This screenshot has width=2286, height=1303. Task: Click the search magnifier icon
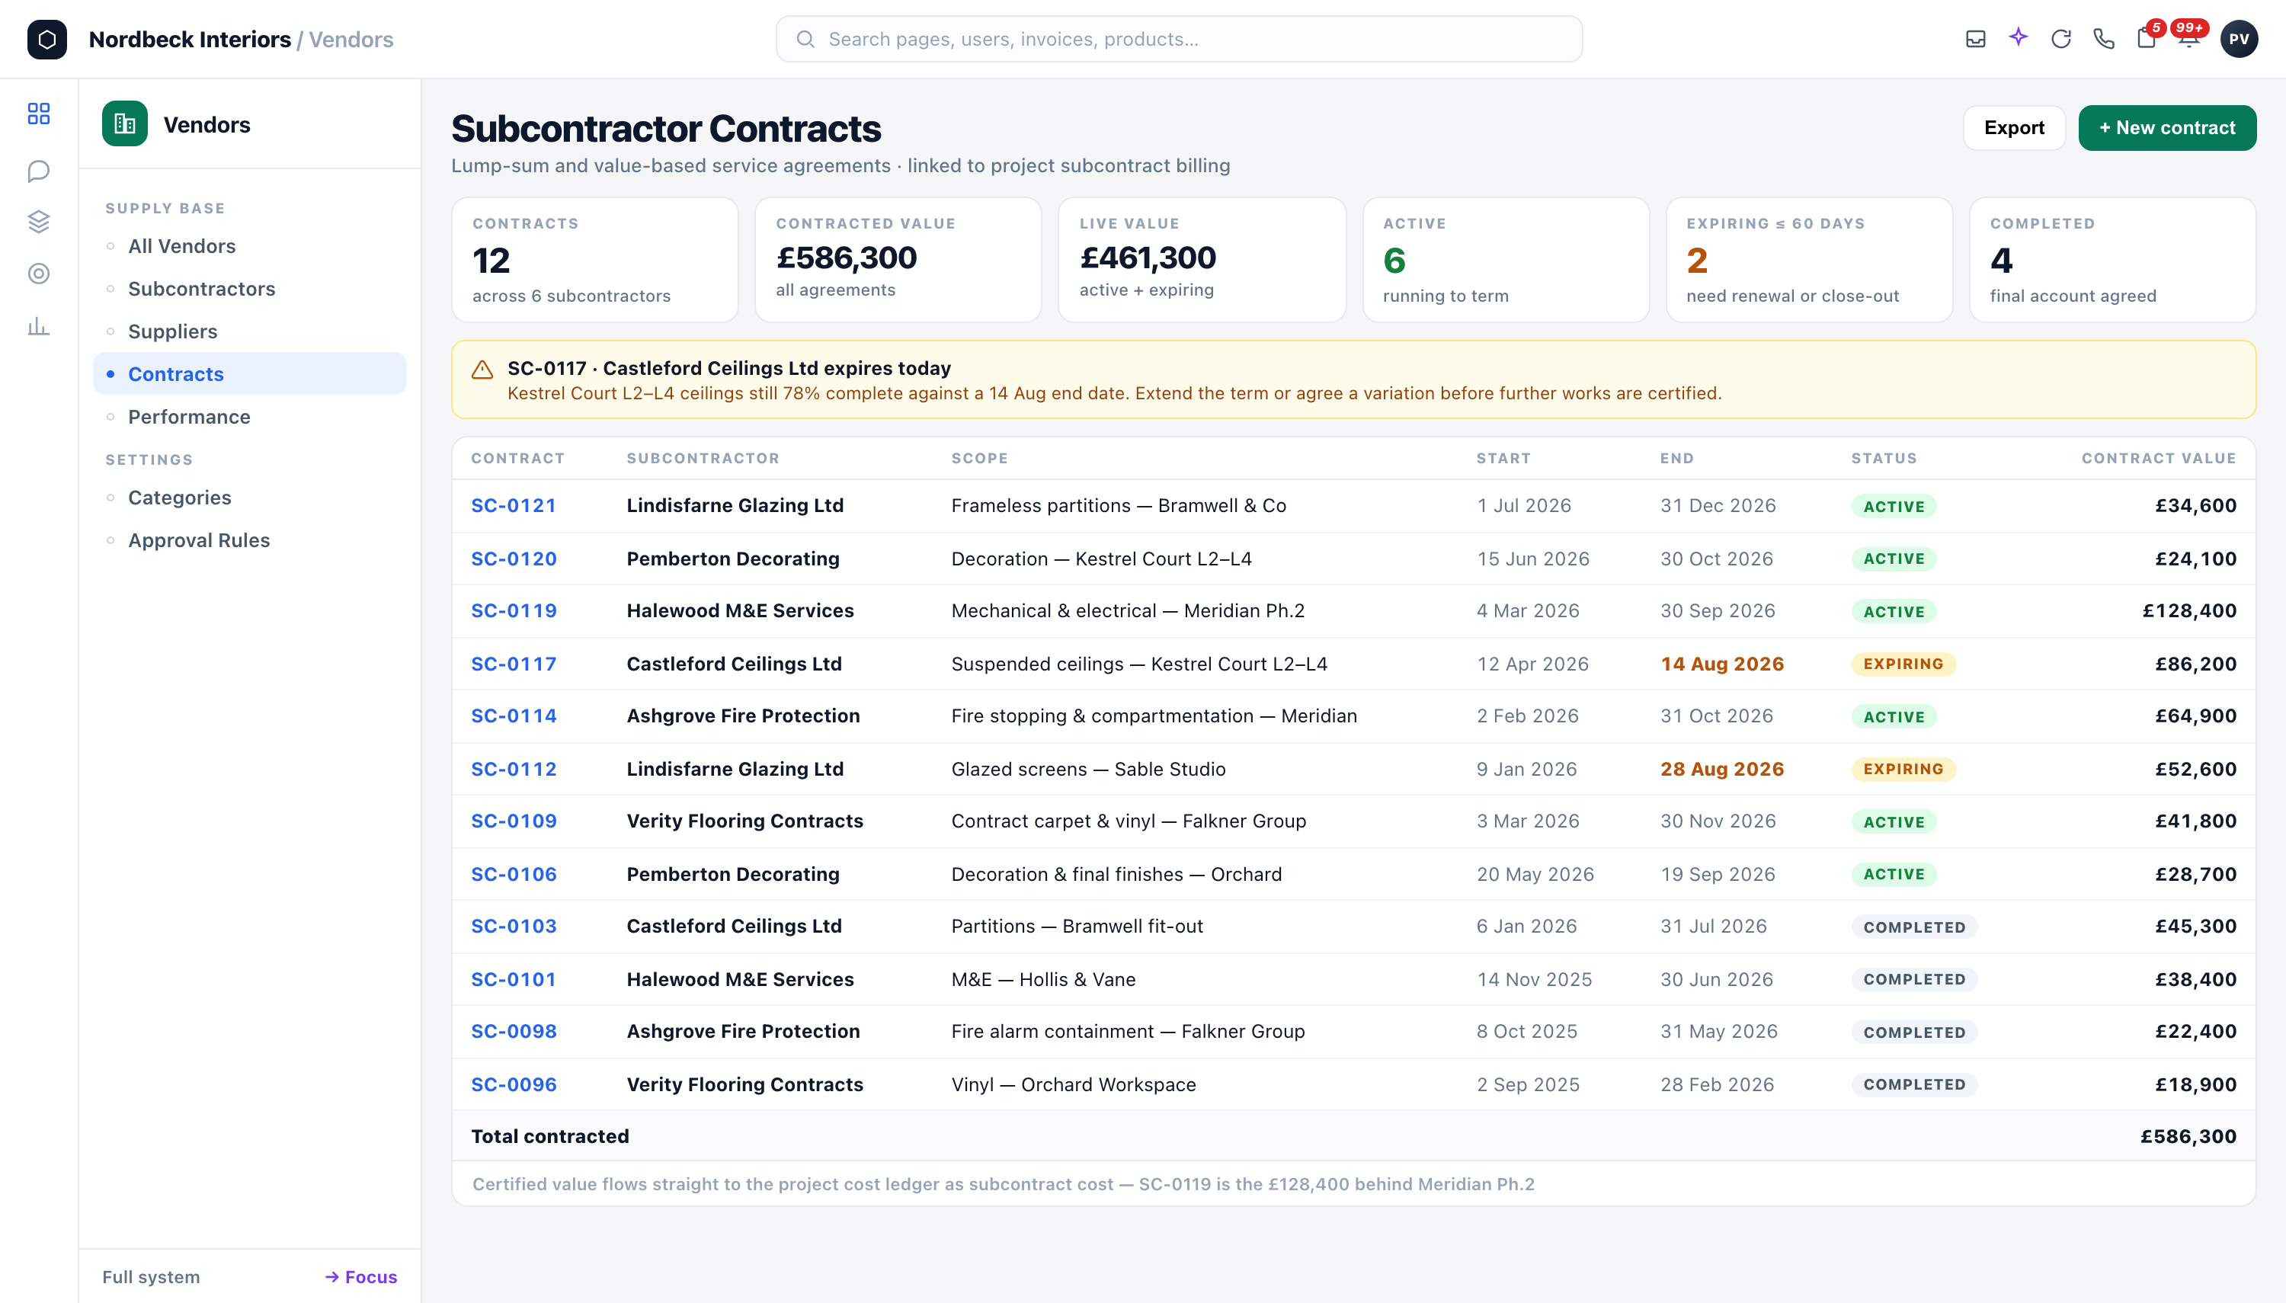click(x=805, y=40)
